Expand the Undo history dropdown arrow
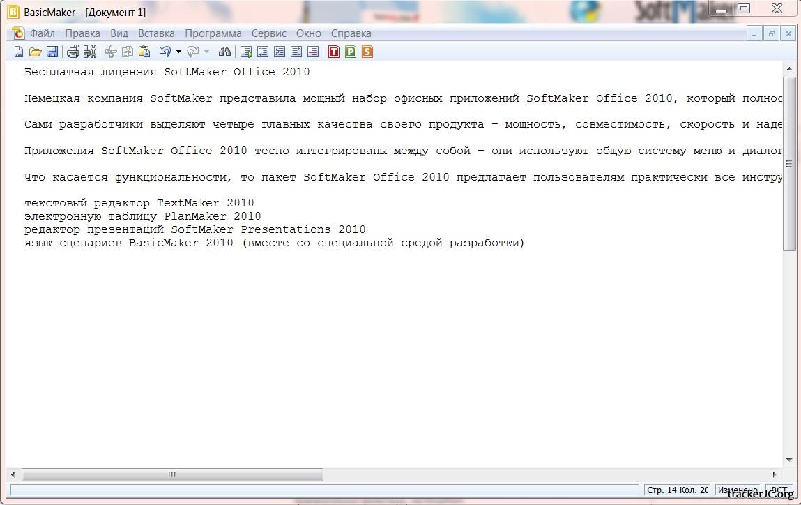 tap(178, 52)
